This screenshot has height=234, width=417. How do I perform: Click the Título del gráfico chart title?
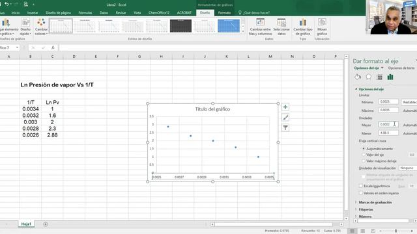[212, 109]
